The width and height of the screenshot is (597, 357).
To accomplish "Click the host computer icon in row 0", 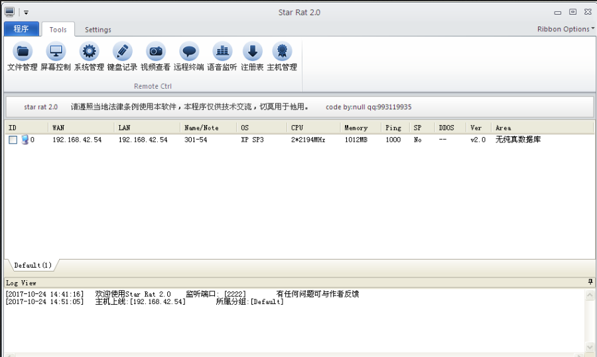I will pos(25,140).
